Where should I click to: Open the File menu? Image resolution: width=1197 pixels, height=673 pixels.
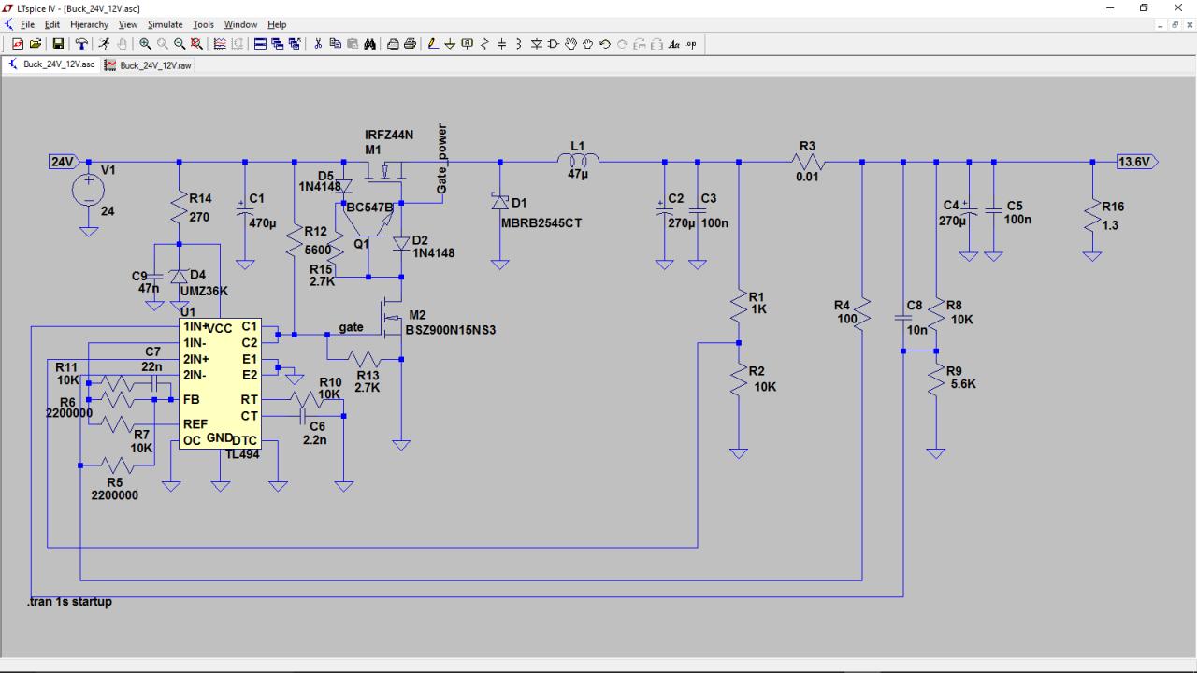(28, 24)
